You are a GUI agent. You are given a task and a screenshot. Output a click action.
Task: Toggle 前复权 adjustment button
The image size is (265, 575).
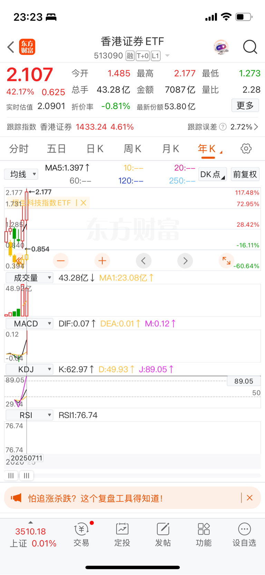coord(245,174)
